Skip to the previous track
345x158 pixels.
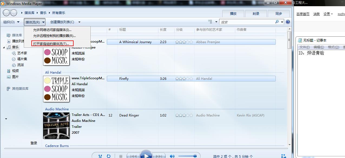(133, 156)
